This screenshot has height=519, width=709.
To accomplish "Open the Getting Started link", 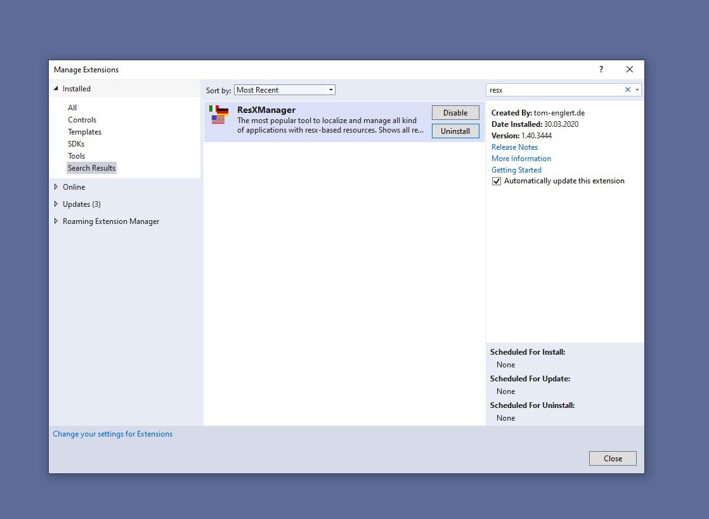I will pos(516,169).
